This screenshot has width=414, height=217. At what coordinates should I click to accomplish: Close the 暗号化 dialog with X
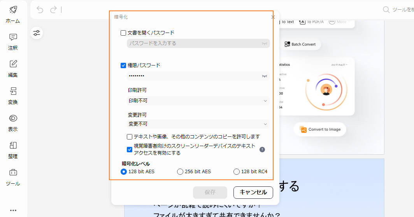point(273,17)
